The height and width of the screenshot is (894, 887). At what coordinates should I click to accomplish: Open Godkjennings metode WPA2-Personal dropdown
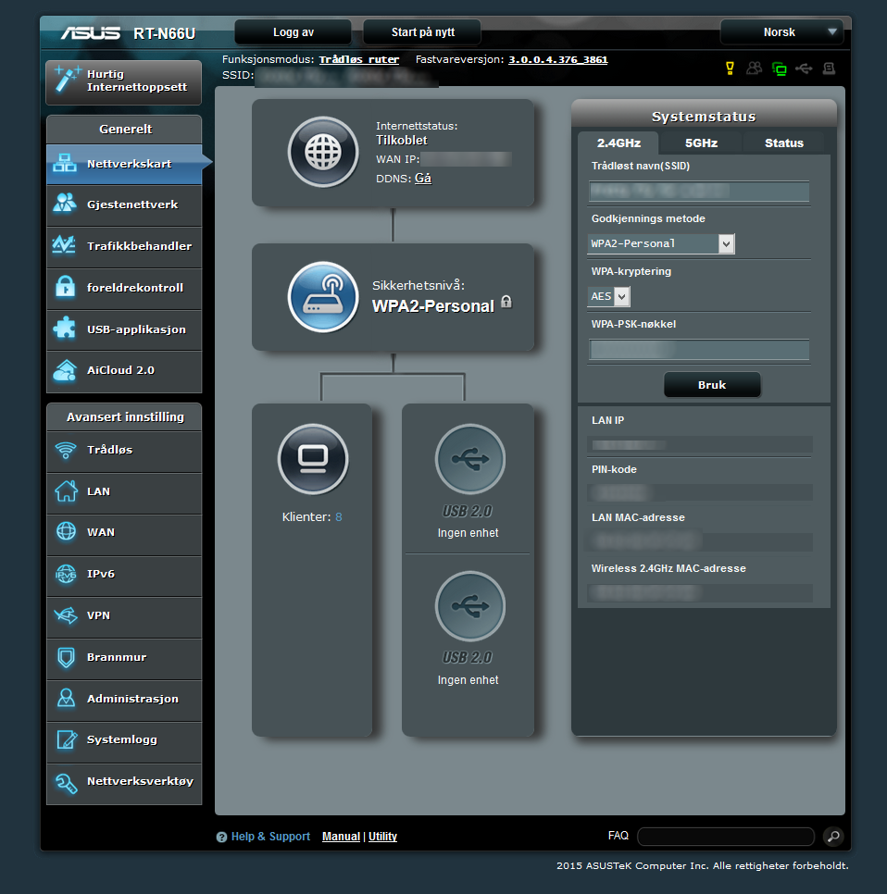[x=661, y=243]
